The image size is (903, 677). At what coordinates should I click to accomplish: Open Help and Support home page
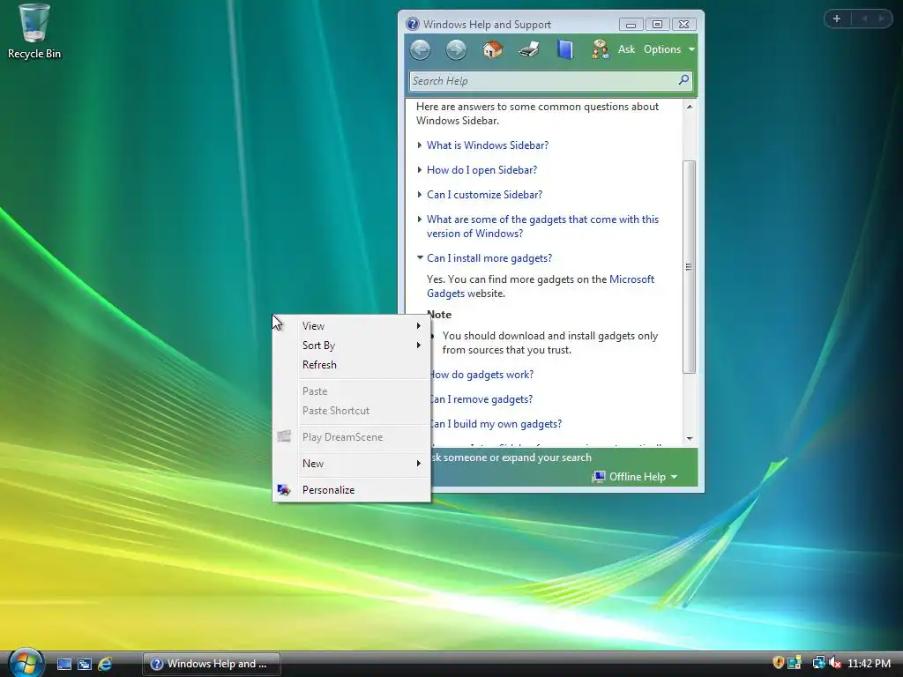[x=492, y=49]
